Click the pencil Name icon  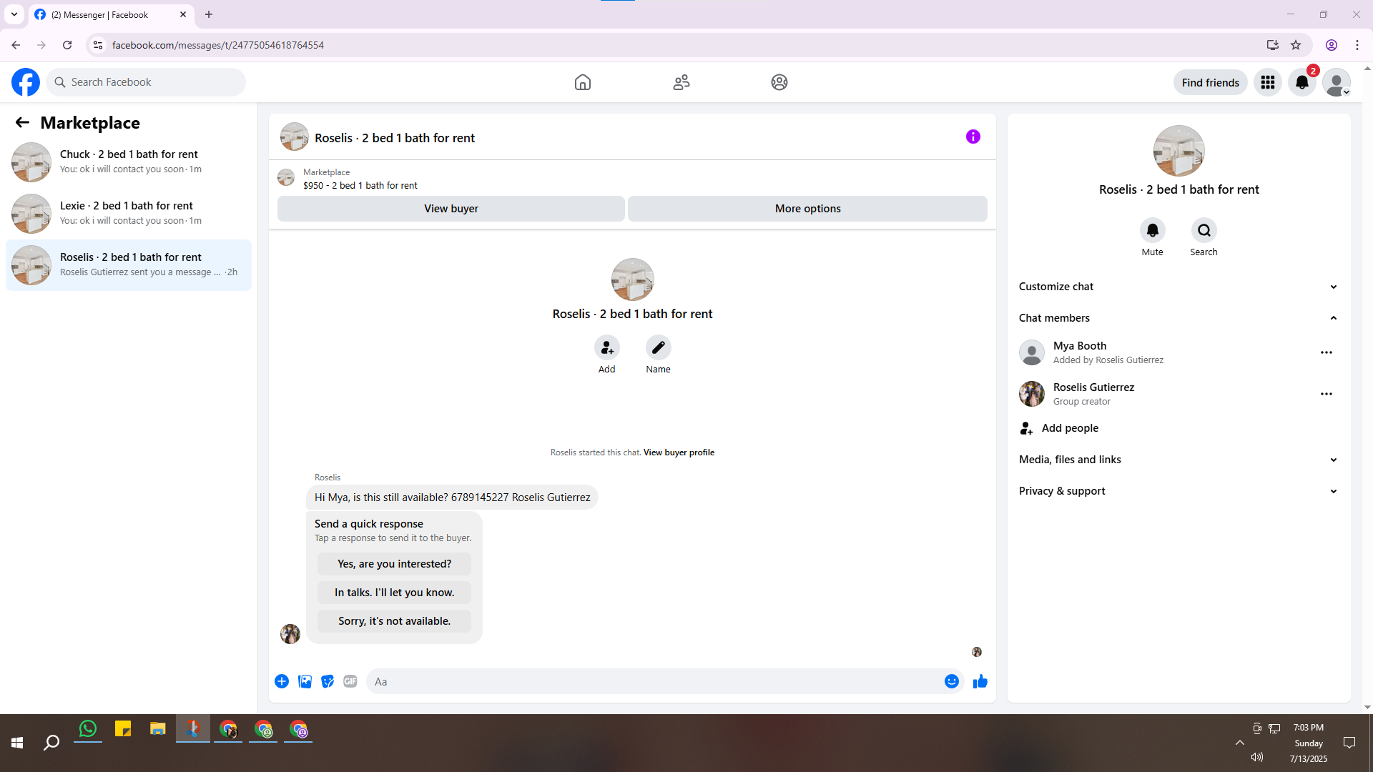pos(658,347)
